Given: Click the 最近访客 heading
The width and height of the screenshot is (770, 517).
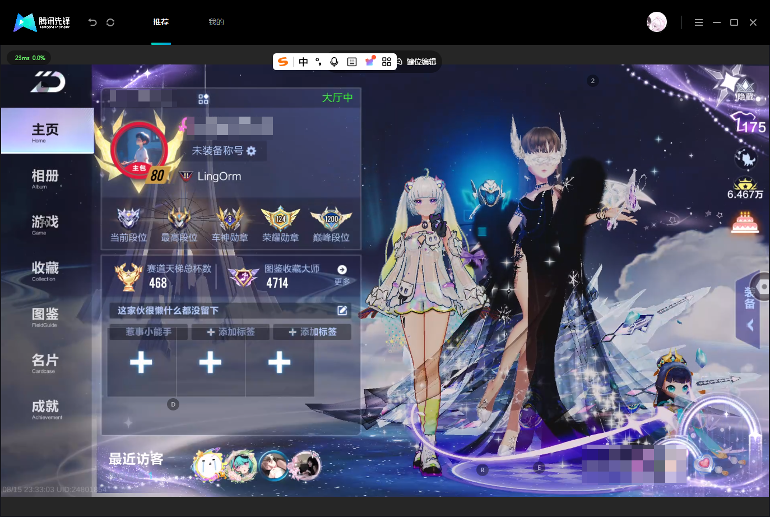Looking at the screenshot, I should (x=136, y=459).
